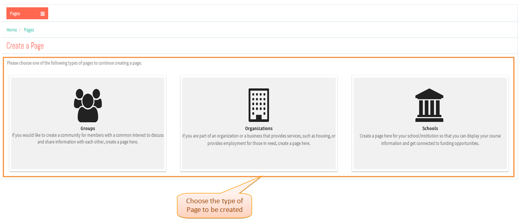Click the Groups description about common interest community
Image resolution: width=522 pixels, height=221 pixels.
click(x=88, y=139)
